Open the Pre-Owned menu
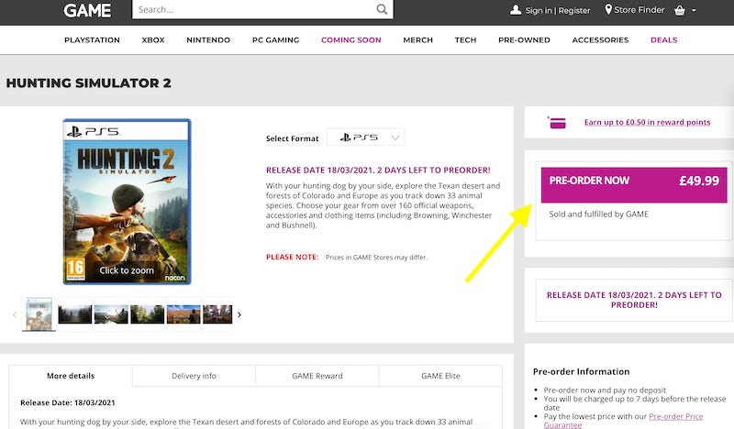This screenshot has height=429, width=734. click(x=524, y=40)
